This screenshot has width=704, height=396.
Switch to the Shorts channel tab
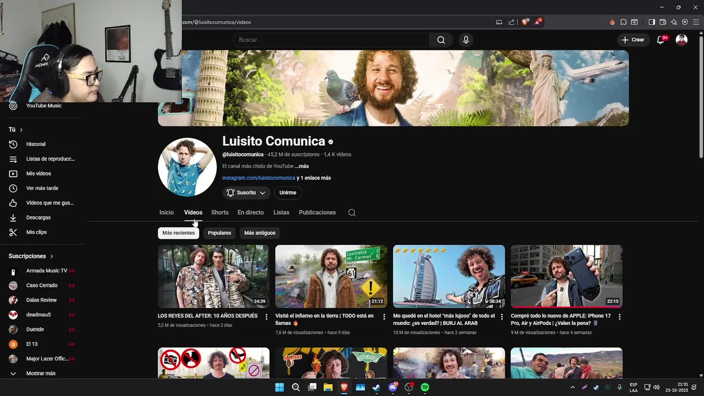tap(219, 212)
